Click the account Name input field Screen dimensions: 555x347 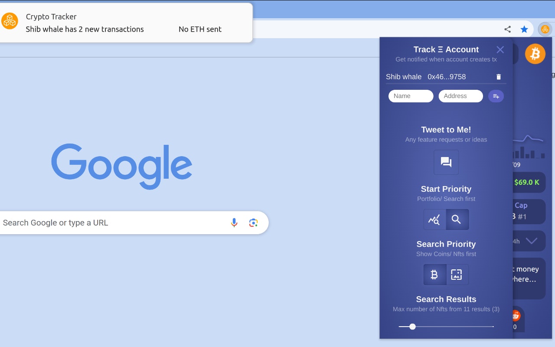pos(411,96)
